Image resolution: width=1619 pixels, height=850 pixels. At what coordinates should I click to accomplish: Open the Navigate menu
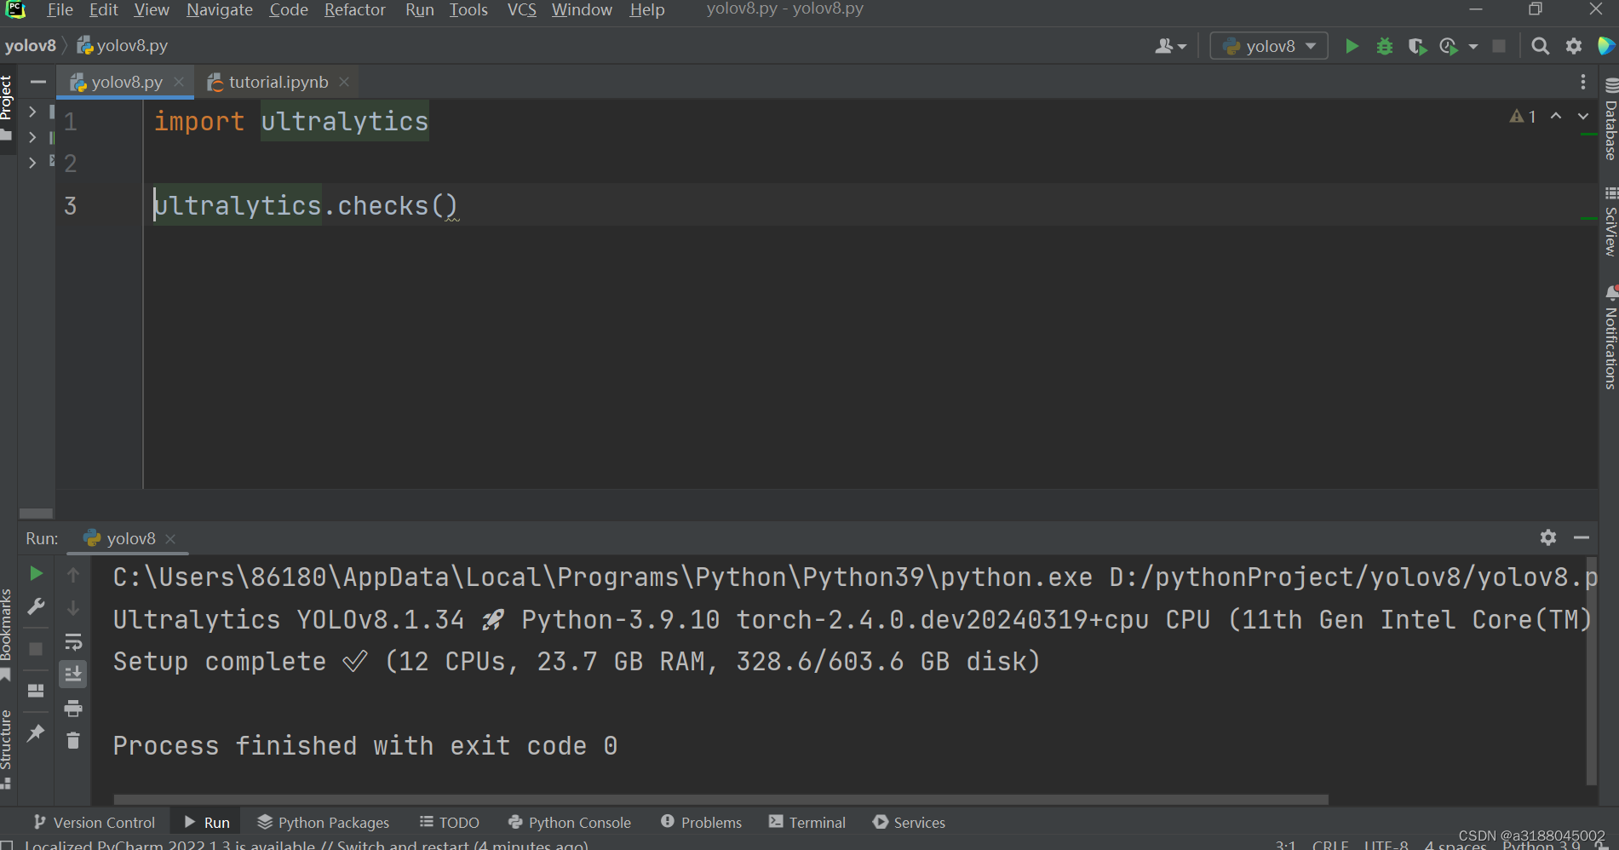[220, 10]
